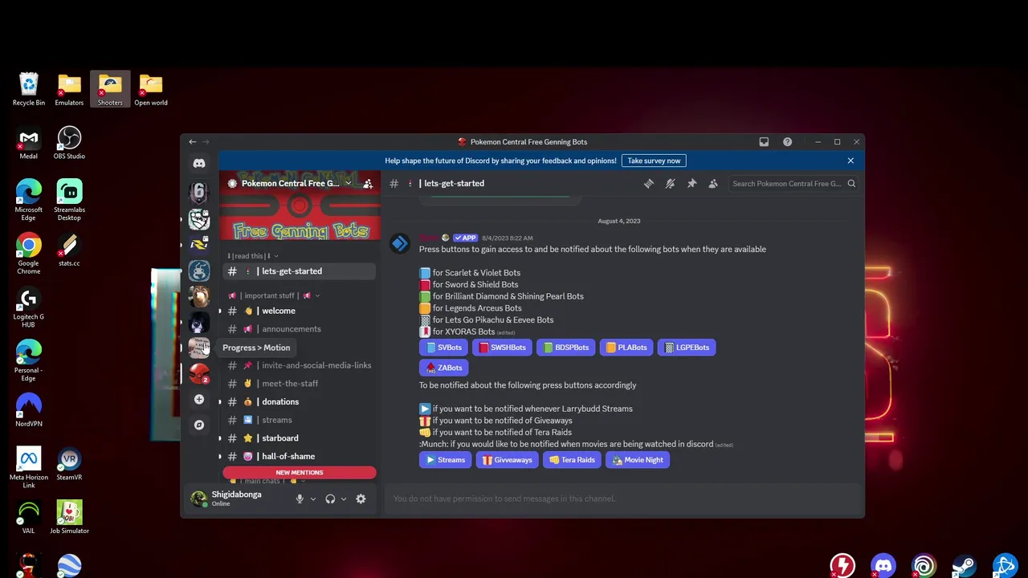Open OBS Studio desktop icon
Viewport: 1028px width, 578px height.
tap(69, 143)
